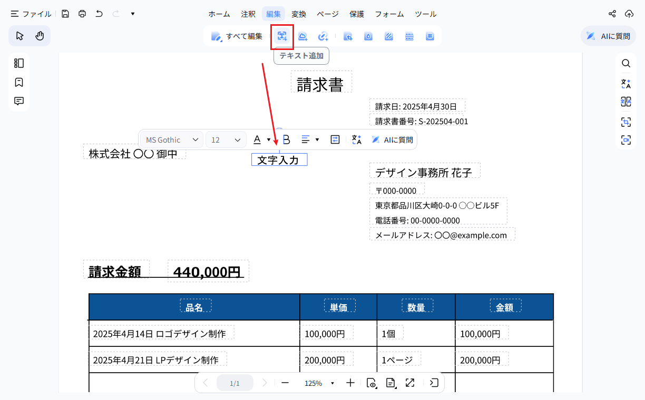Open the ファイル menu
The width and height of the screenshot is (645, 400).
click(x=31, y=14)
